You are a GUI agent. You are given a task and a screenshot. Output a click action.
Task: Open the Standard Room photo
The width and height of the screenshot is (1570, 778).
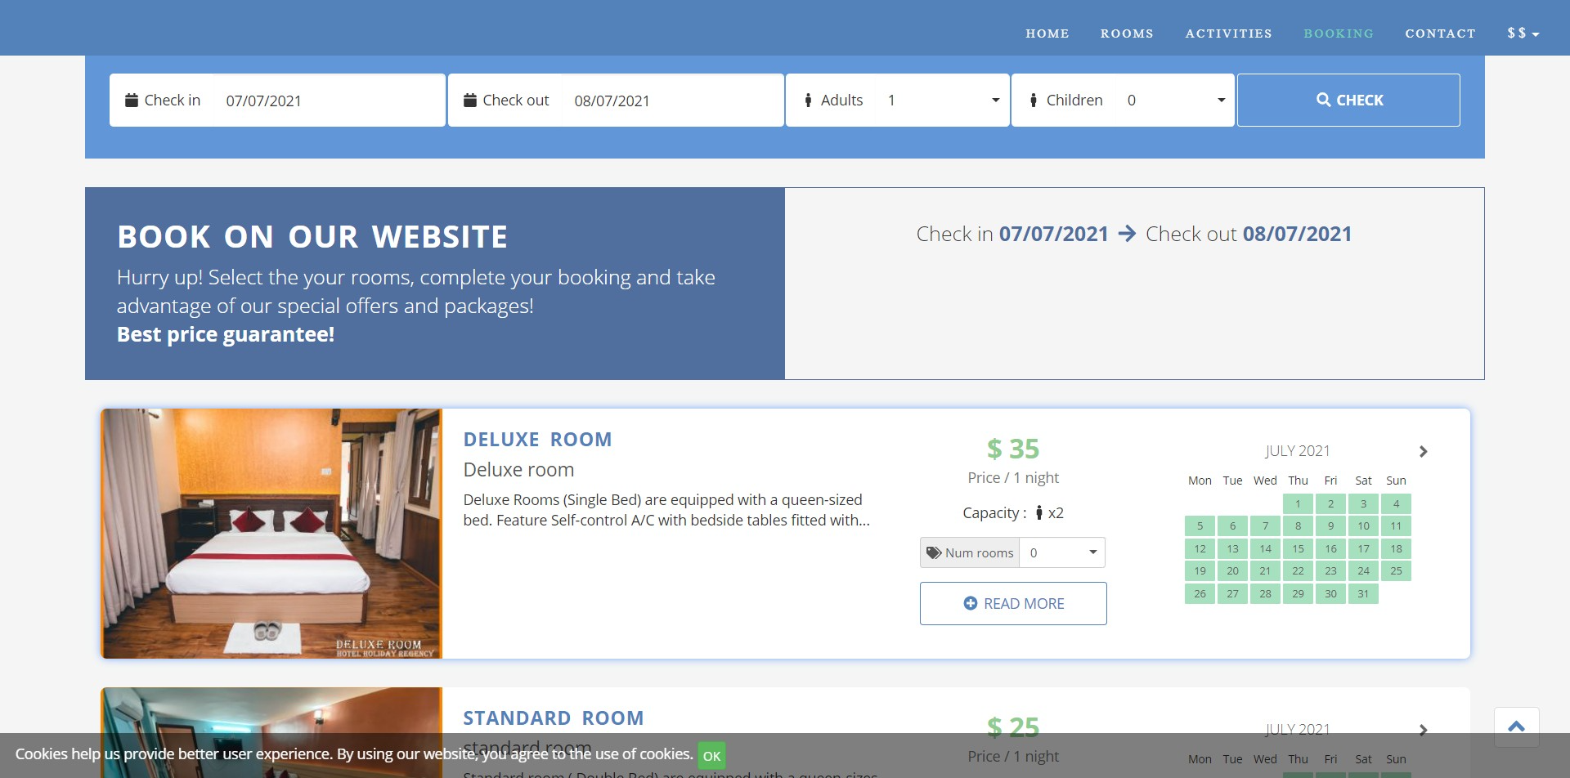[x=271, y=732]
